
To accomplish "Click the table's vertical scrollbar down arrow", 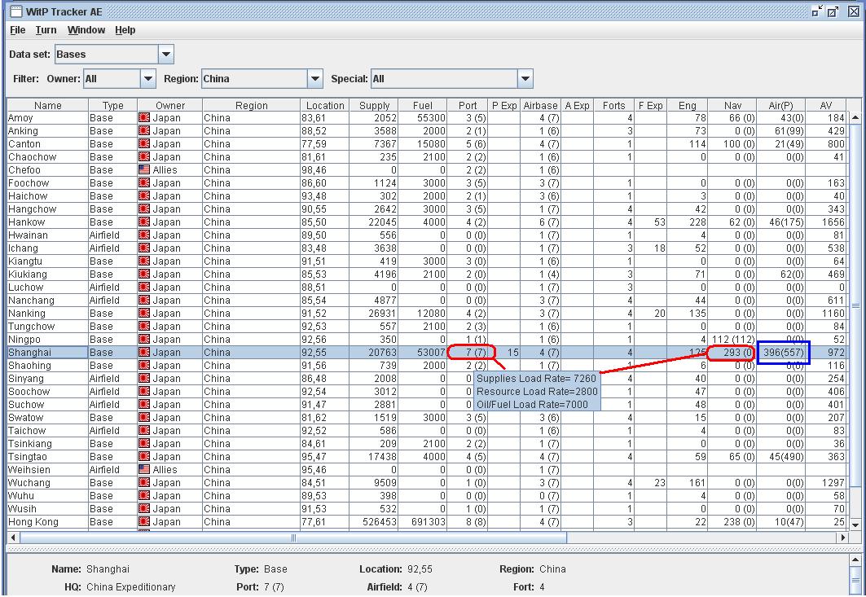I will point(855,525).
